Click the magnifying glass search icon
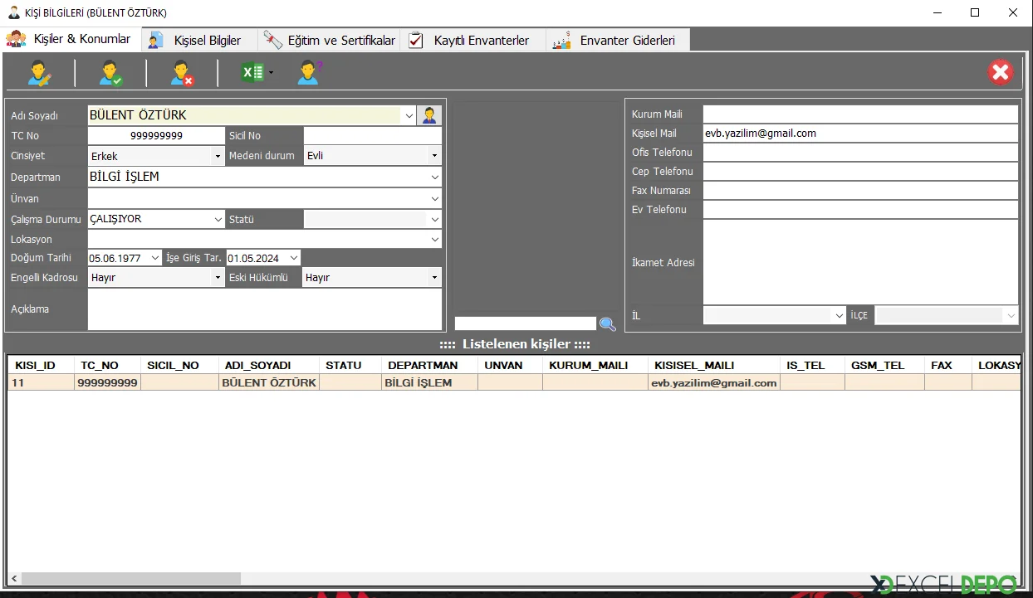This screenshot has height=598, width=1033. (x=607, y=324)
